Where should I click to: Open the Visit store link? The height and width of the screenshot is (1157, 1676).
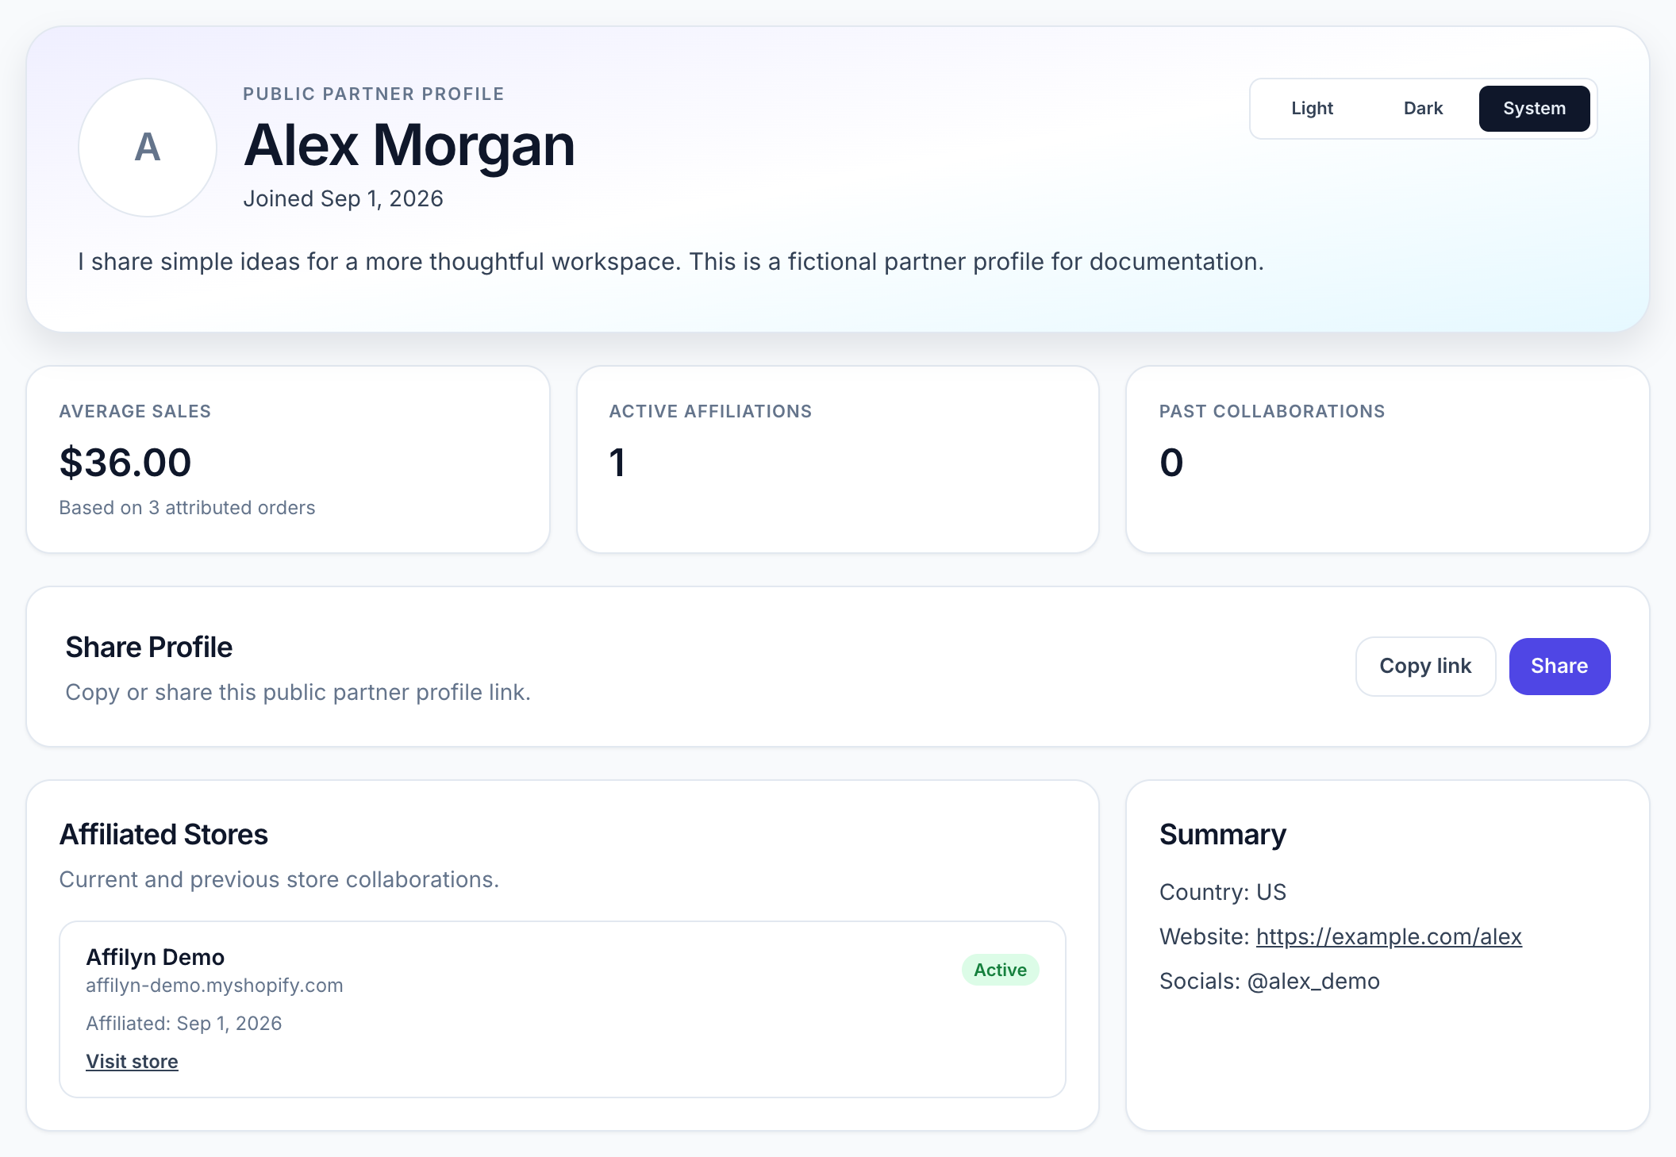pyautogui.click(x=132, y=1062)
